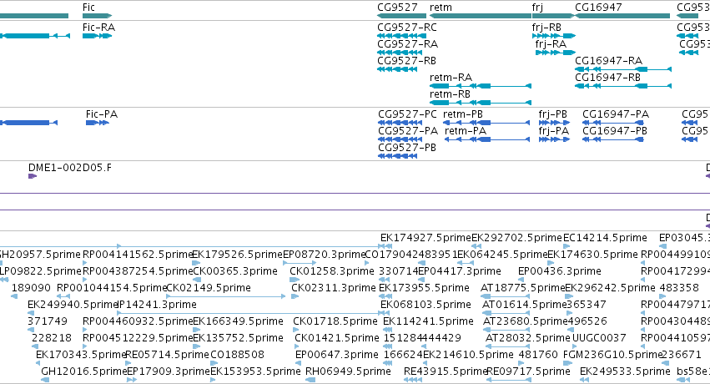Open the EK114241.5prime EST label

click(428, 321)
